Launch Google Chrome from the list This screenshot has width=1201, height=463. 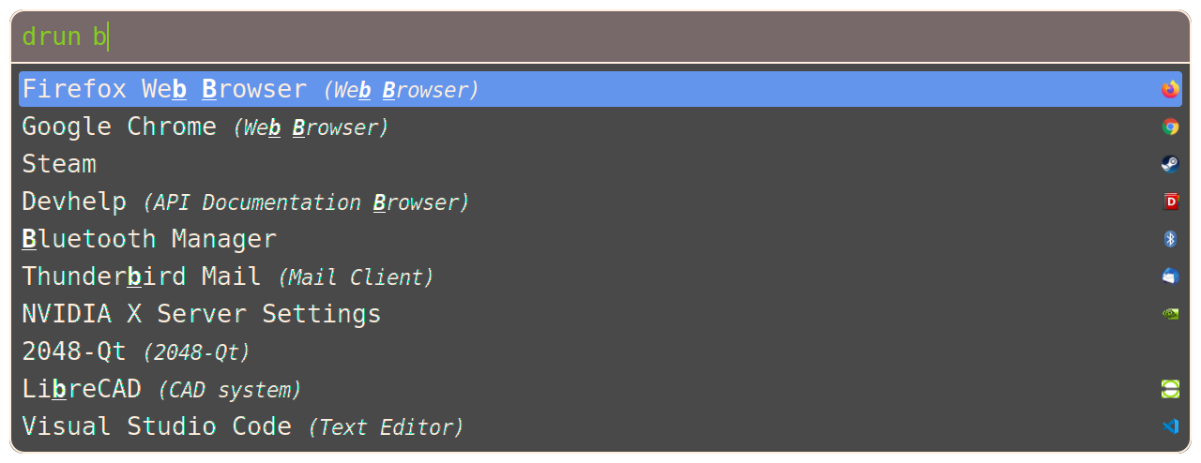pyautogui.click(x=205, y=127)
